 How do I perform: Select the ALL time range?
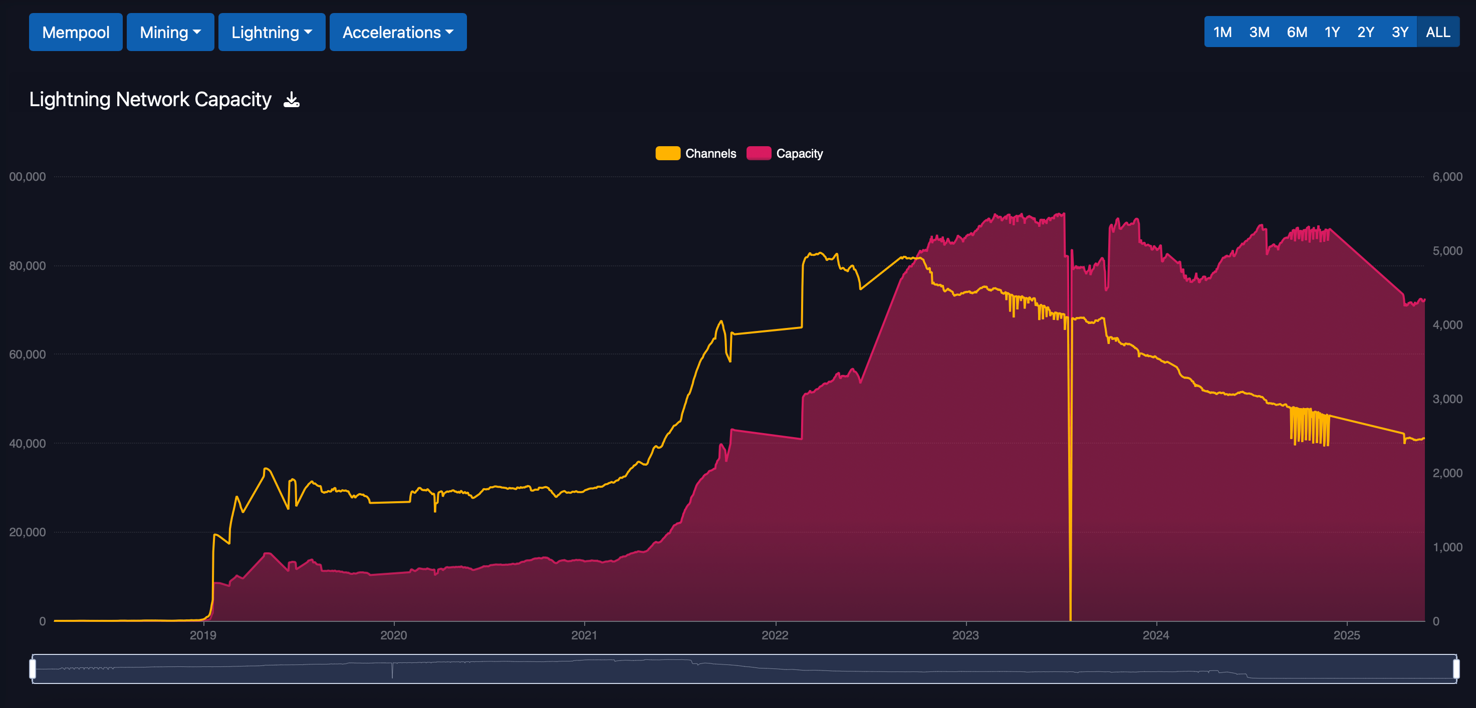pos(1437,32)
